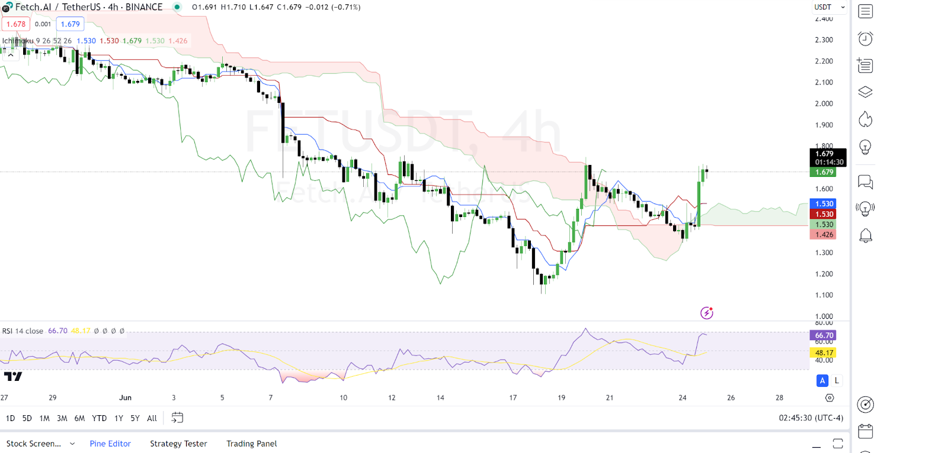
Task: Click the green 1.679 price axis label
Action: (x=822, y=172)
